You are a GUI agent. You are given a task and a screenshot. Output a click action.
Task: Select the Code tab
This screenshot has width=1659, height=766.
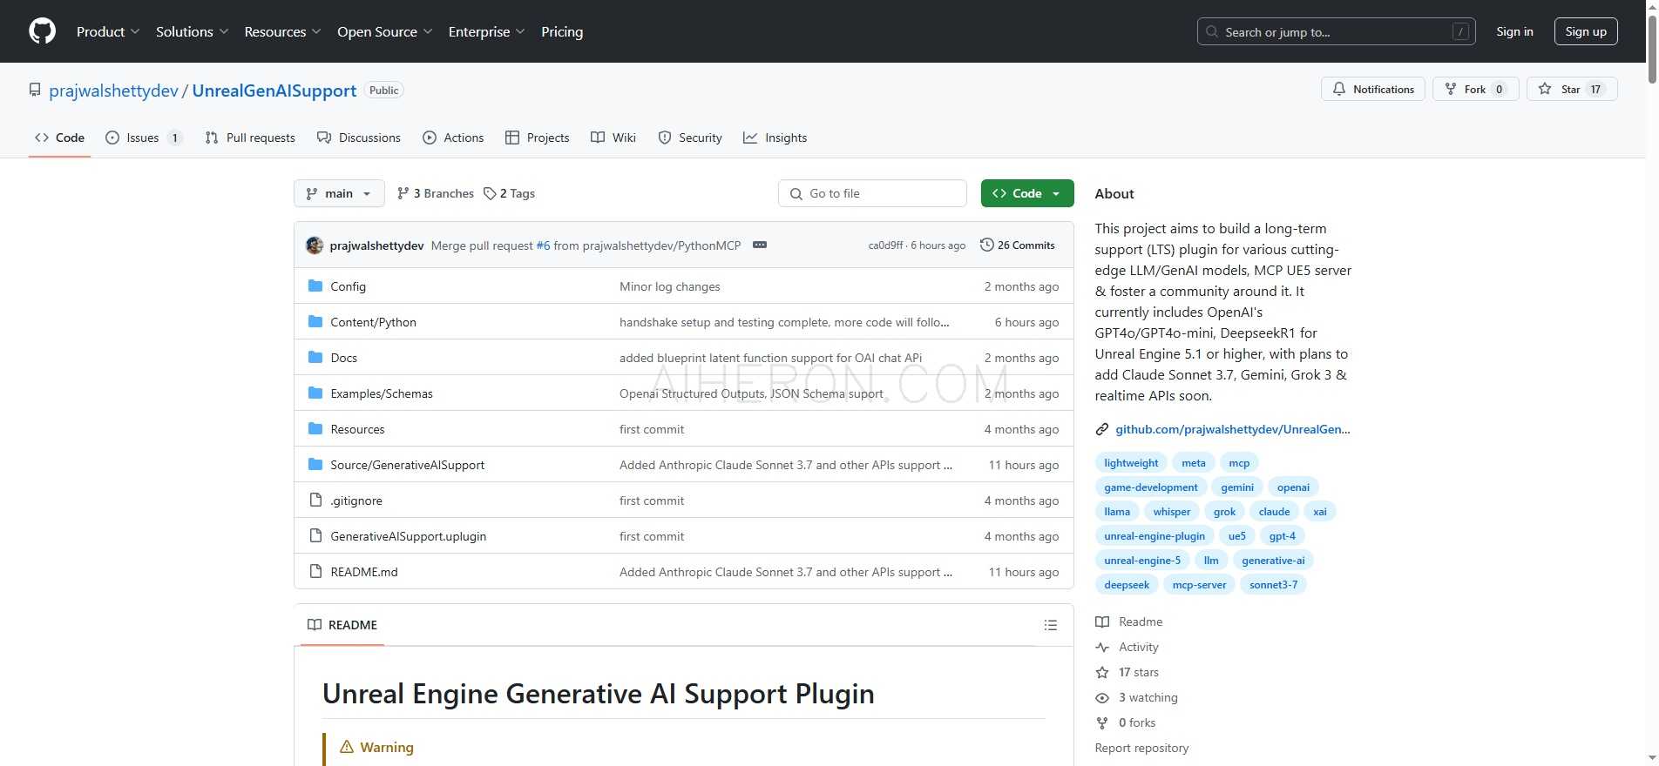[x=59, y=138]
